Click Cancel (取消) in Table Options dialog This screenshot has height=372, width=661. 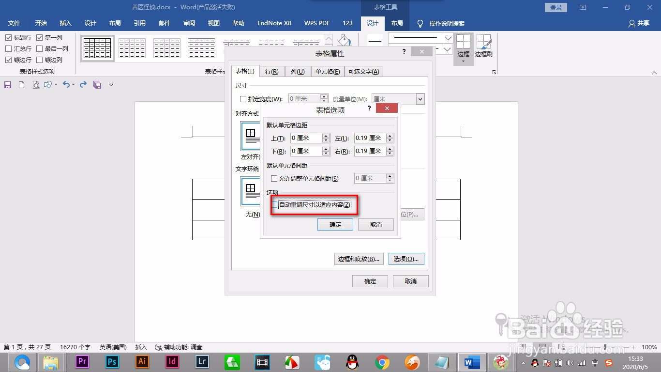coord(376,224)
